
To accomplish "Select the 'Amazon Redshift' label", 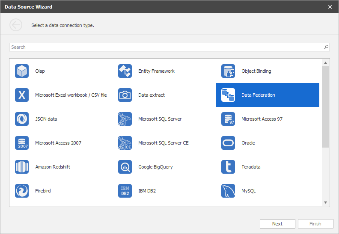I will [x=53, y=167].
